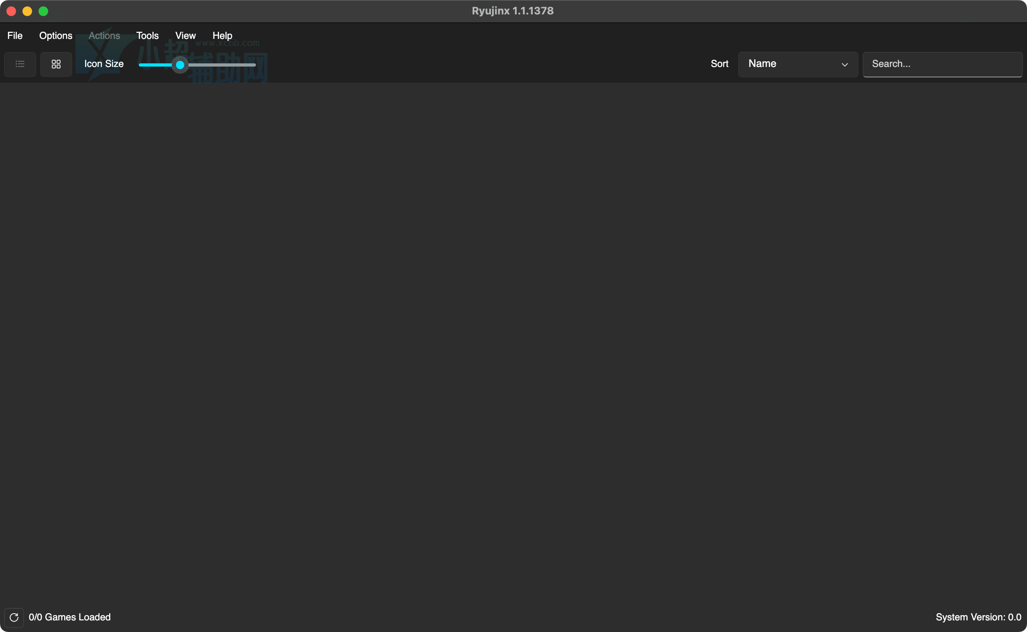Switch to grid view layout
The image size is (1027, 632).
coord(56,65)
